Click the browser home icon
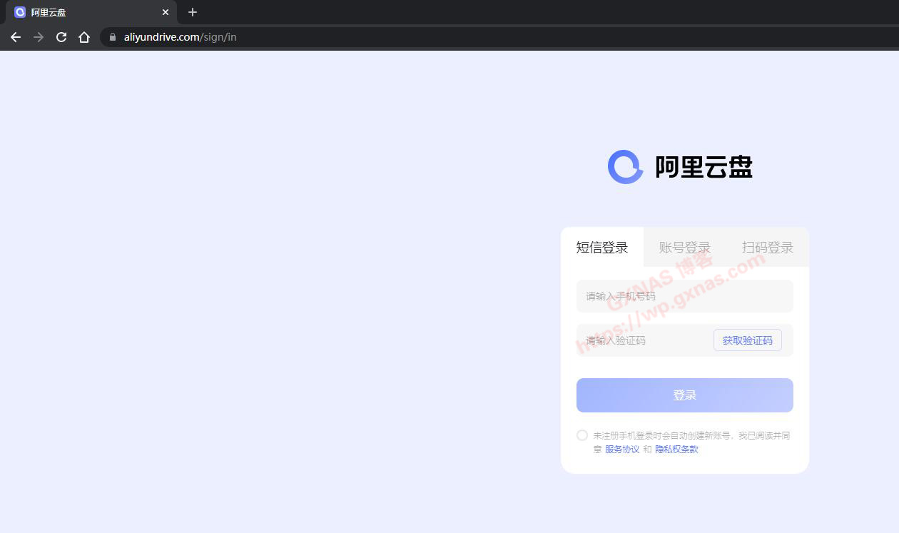 coord(84,37)
